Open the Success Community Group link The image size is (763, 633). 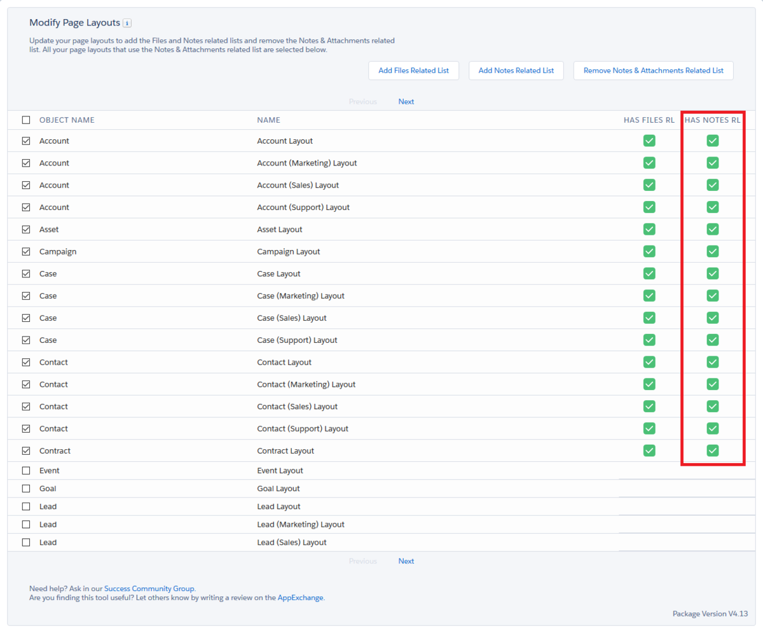(149, 589)
